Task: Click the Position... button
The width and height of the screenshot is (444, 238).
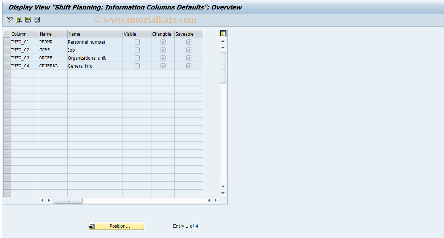Action: (x=116, y=226)
